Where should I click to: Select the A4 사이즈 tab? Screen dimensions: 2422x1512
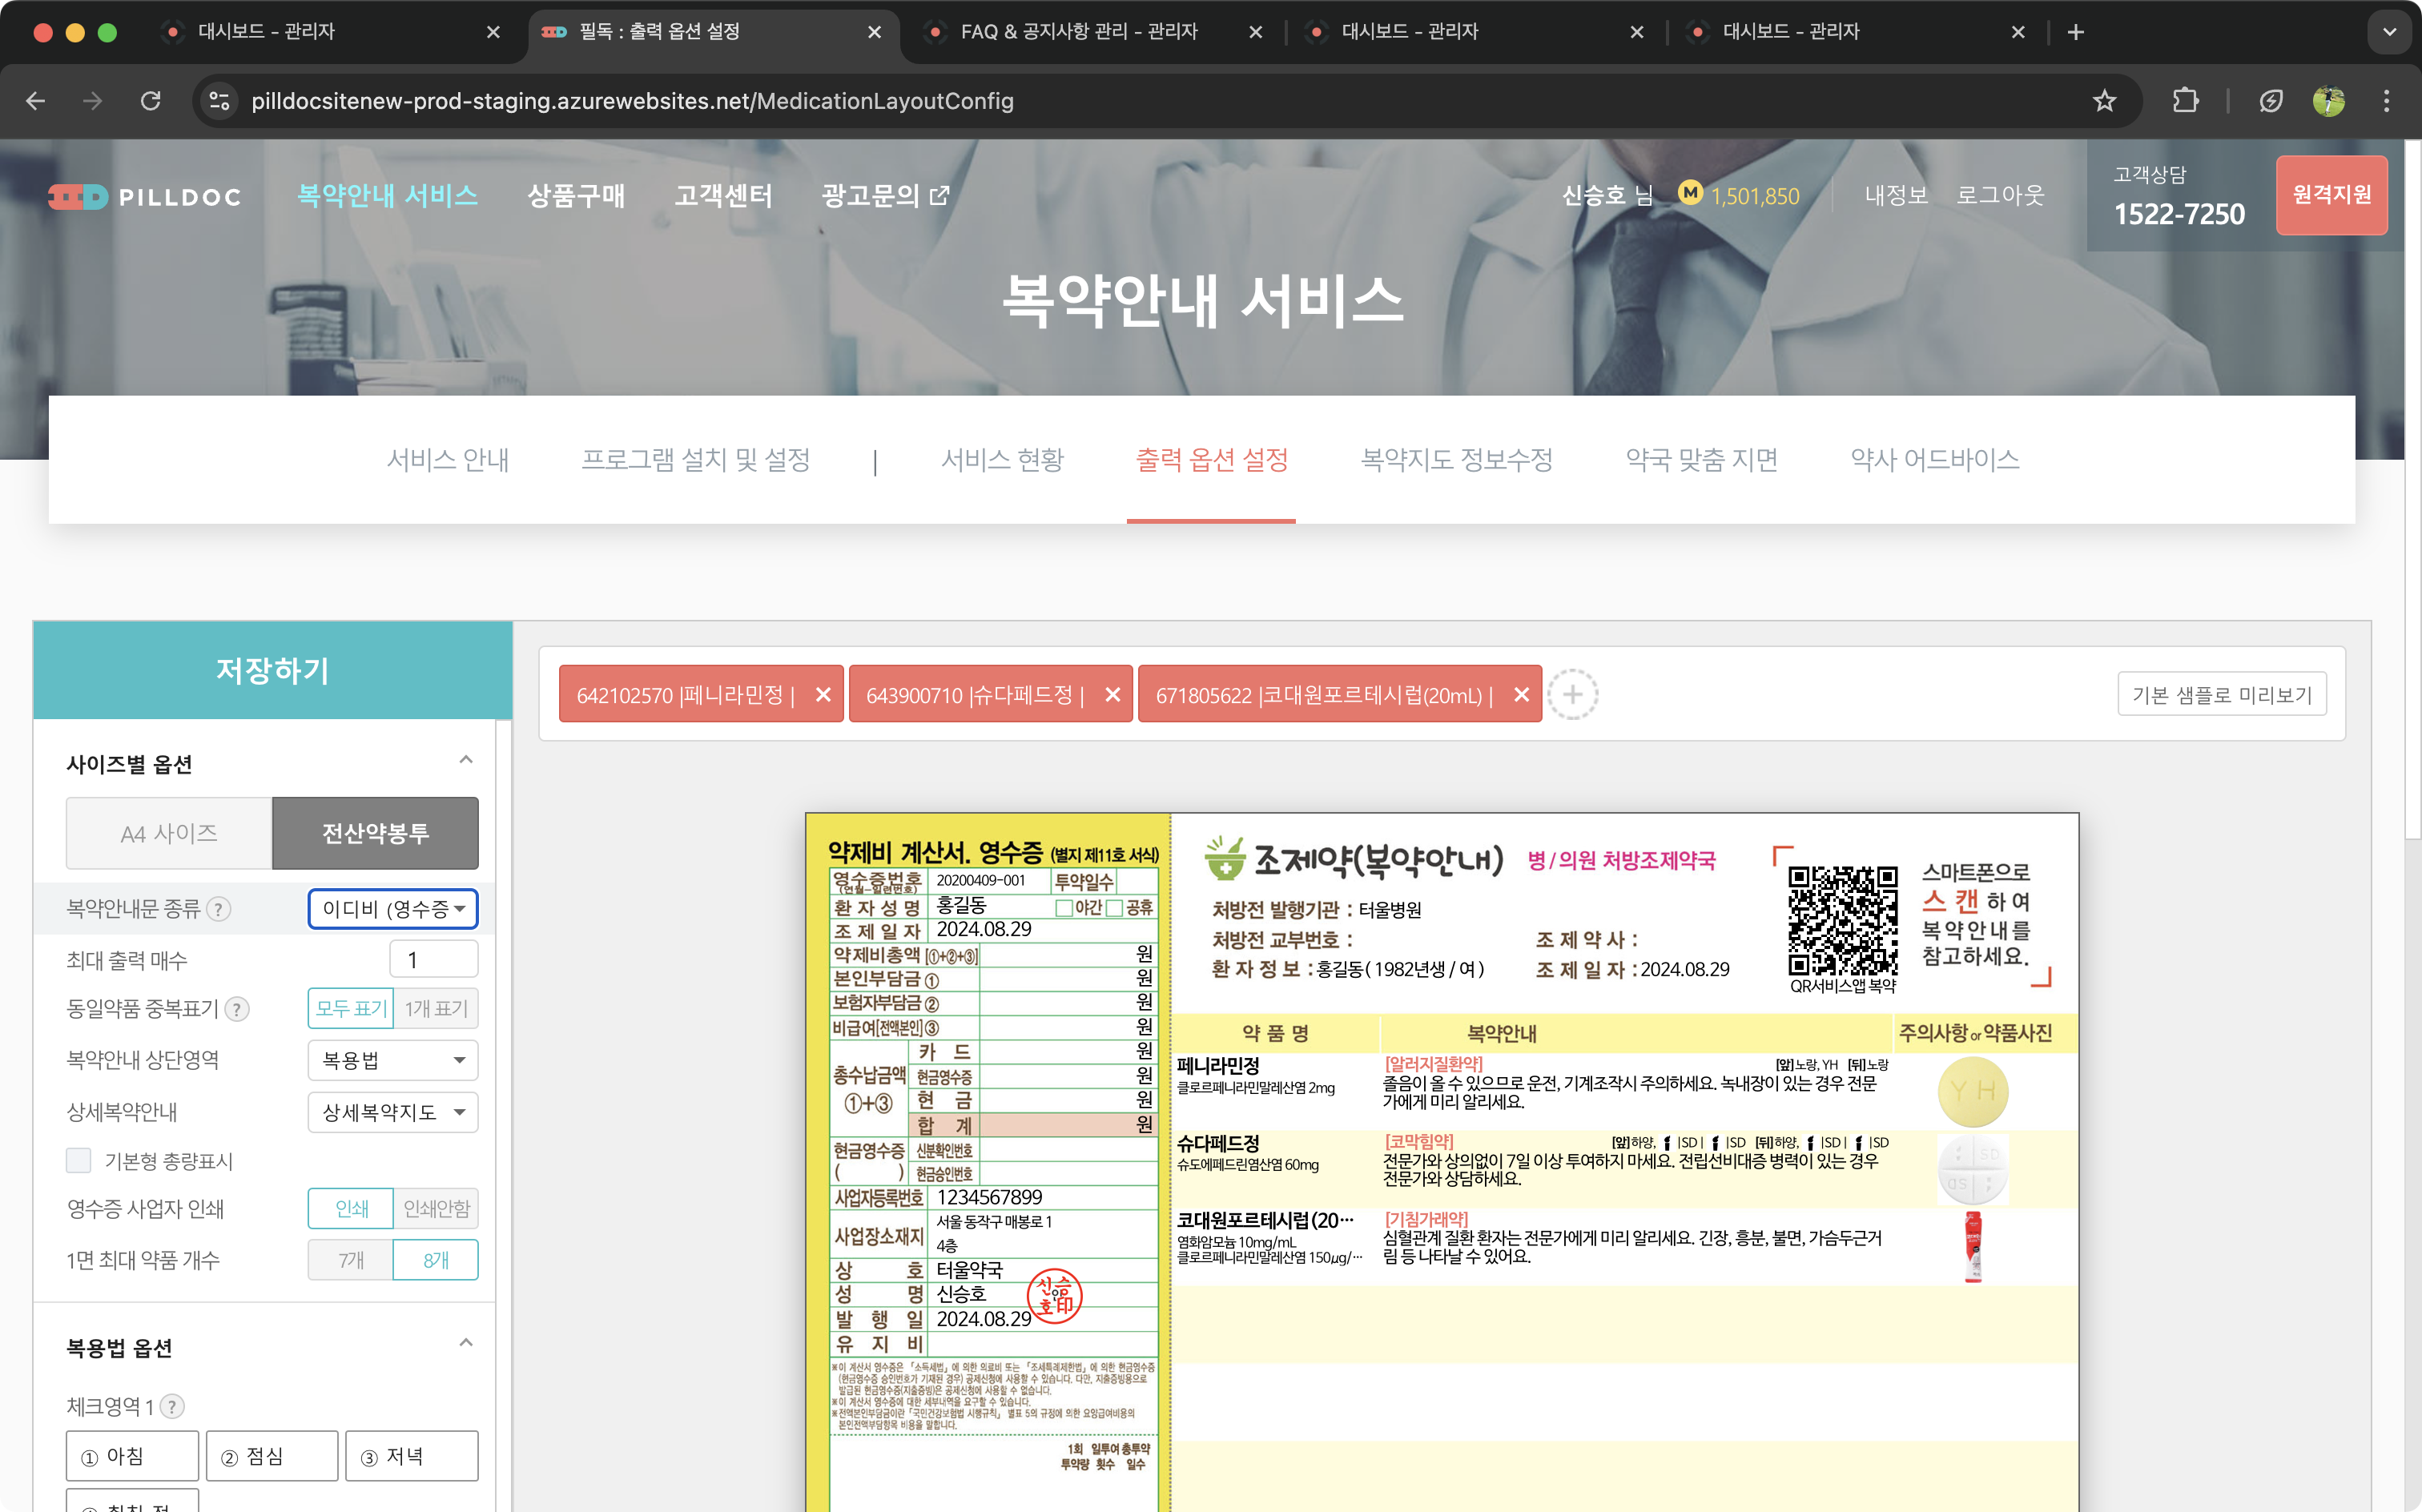pos(169,833)
